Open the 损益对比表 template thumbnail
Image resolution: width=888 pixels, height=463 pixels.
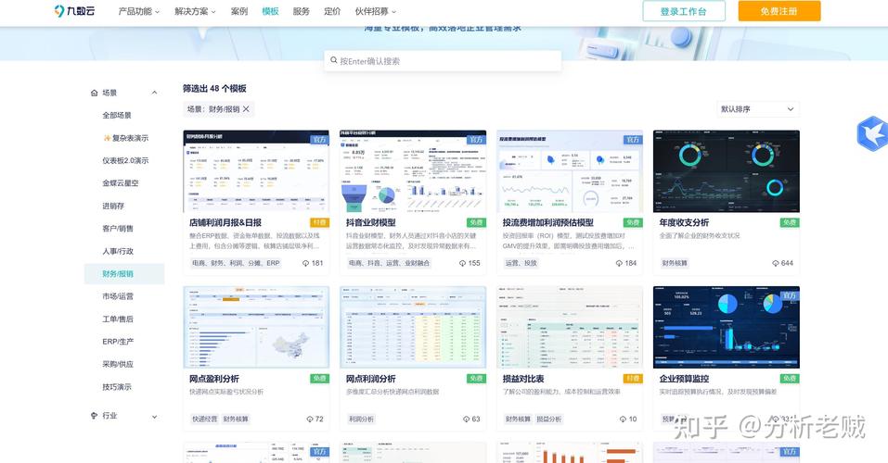click(570, 327)
